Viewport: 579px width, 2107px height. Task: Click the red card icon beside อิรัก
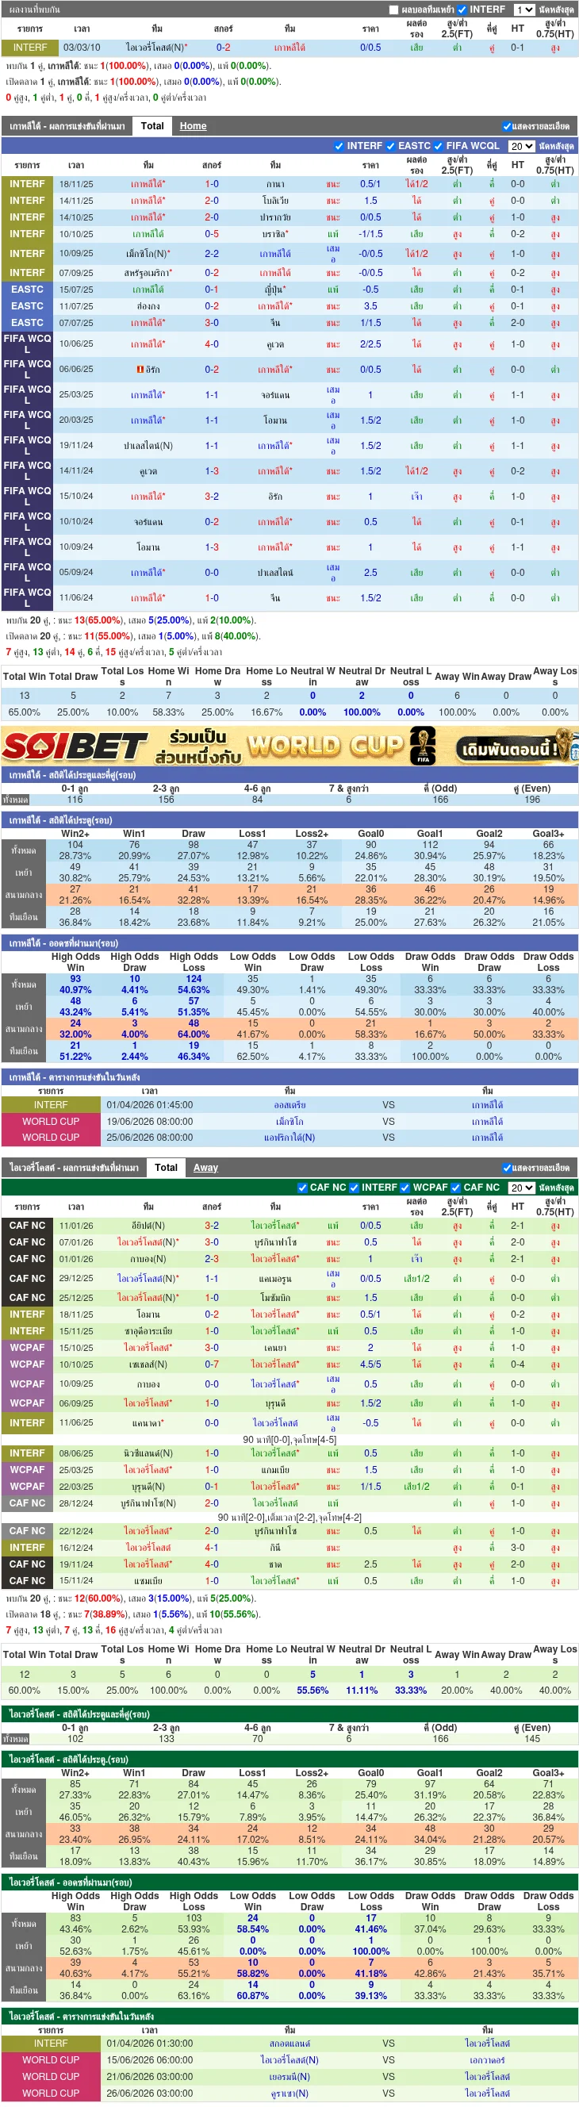[x=140, y=370]
